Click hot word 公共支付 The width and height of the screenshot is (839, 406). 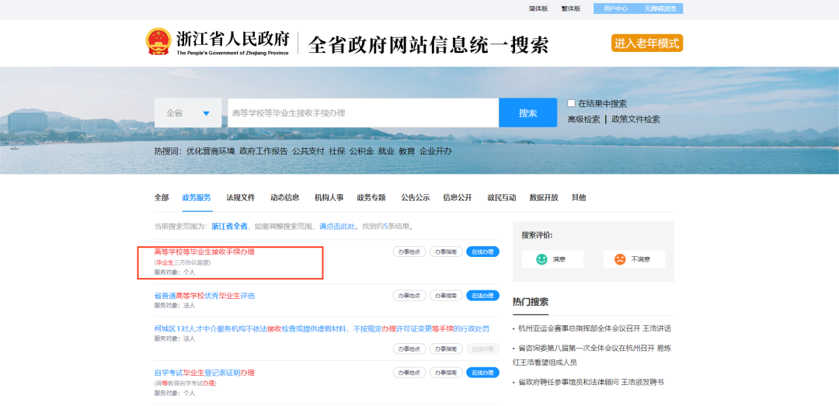pyautogui.click(x=308, y=151)
